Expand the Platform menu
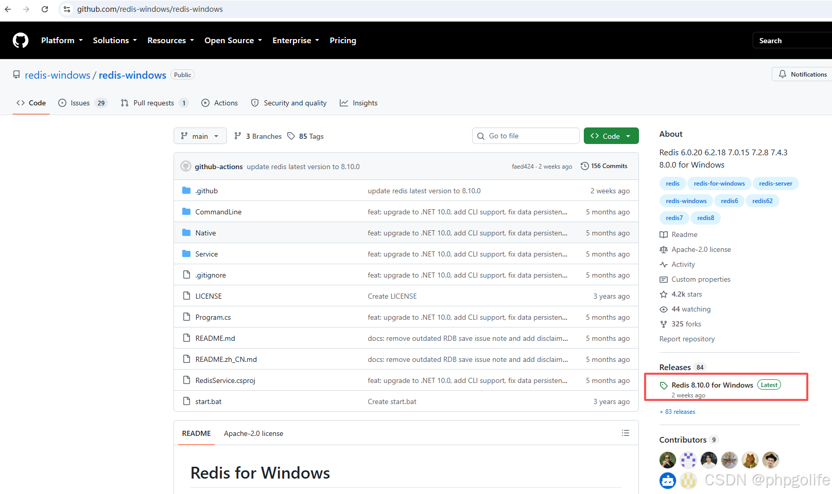 62,41
